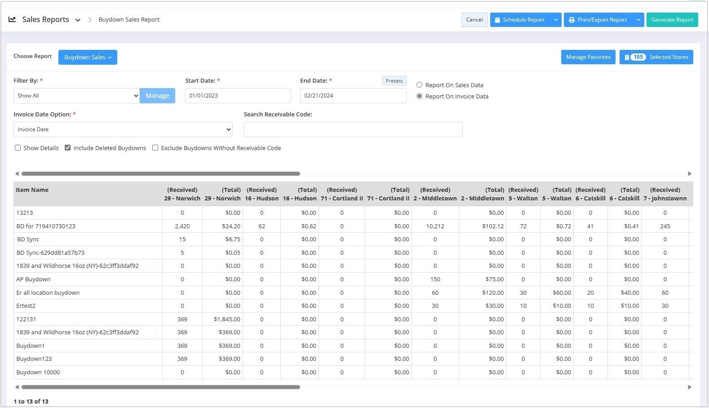
Task: Click right arrow of bottom horizontal scrollbar
Action: (690, 387)
